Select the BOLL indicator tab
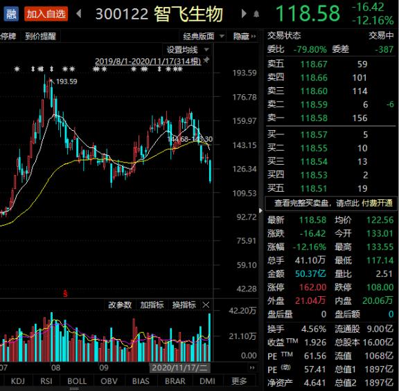 click(77, 381)
